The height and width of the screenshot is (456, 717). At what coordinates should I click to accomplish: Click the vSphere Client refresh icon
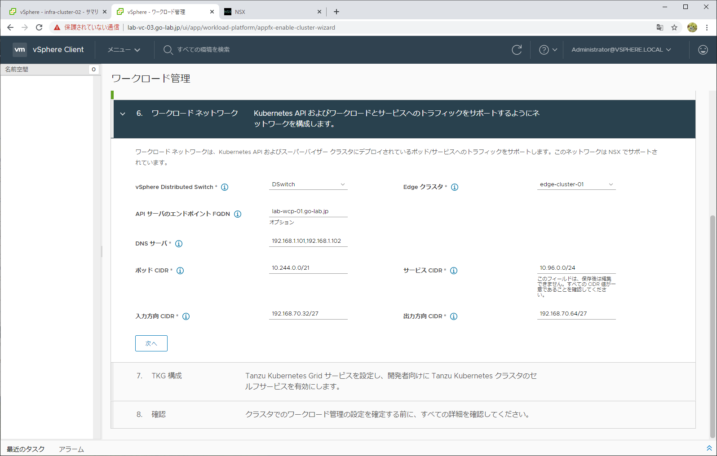click(x=517, y=50)
